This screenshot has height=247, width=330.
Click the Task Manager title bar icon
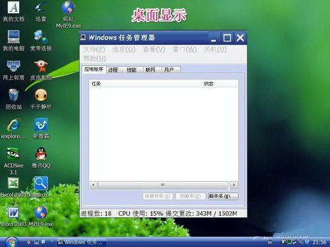[83, 38]
